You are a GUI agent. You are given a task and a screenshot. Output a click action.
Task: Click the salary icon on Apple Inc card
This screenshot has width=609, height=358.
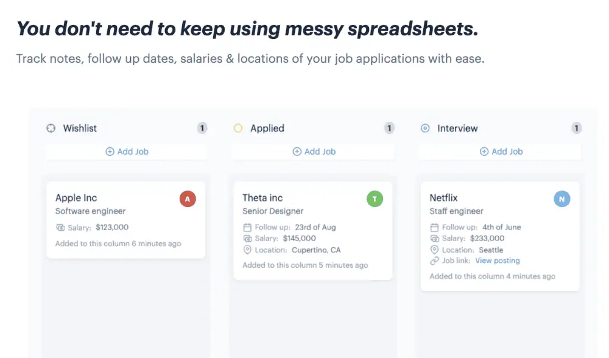point(60,228)
